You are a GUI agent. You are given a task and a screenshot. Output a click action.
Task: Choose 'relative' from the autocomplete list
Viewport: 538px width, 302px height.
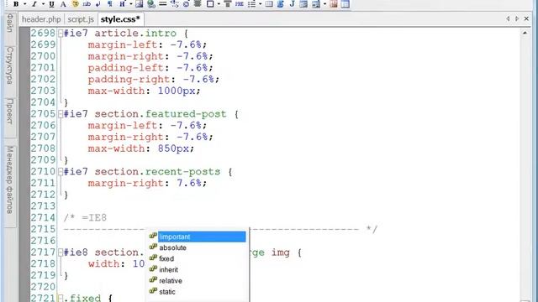tap(198, 280)
